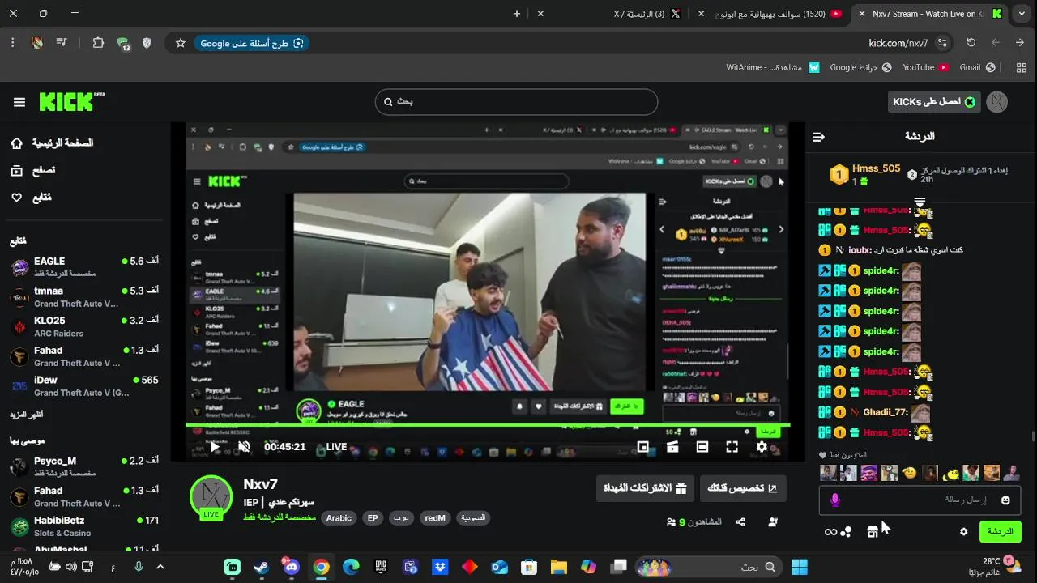Open Psyco_M recommended channel

84,466
